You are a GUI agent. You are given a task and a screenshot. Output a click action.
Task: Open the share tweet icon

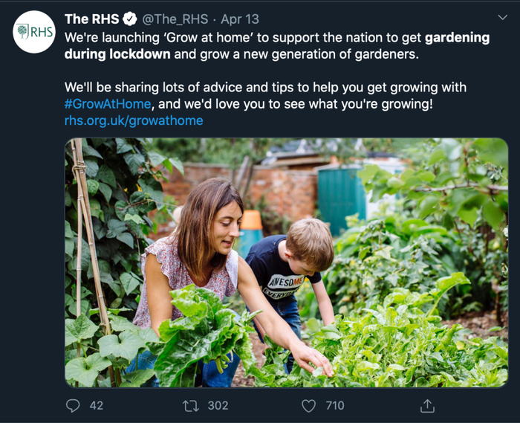[427, 405]
